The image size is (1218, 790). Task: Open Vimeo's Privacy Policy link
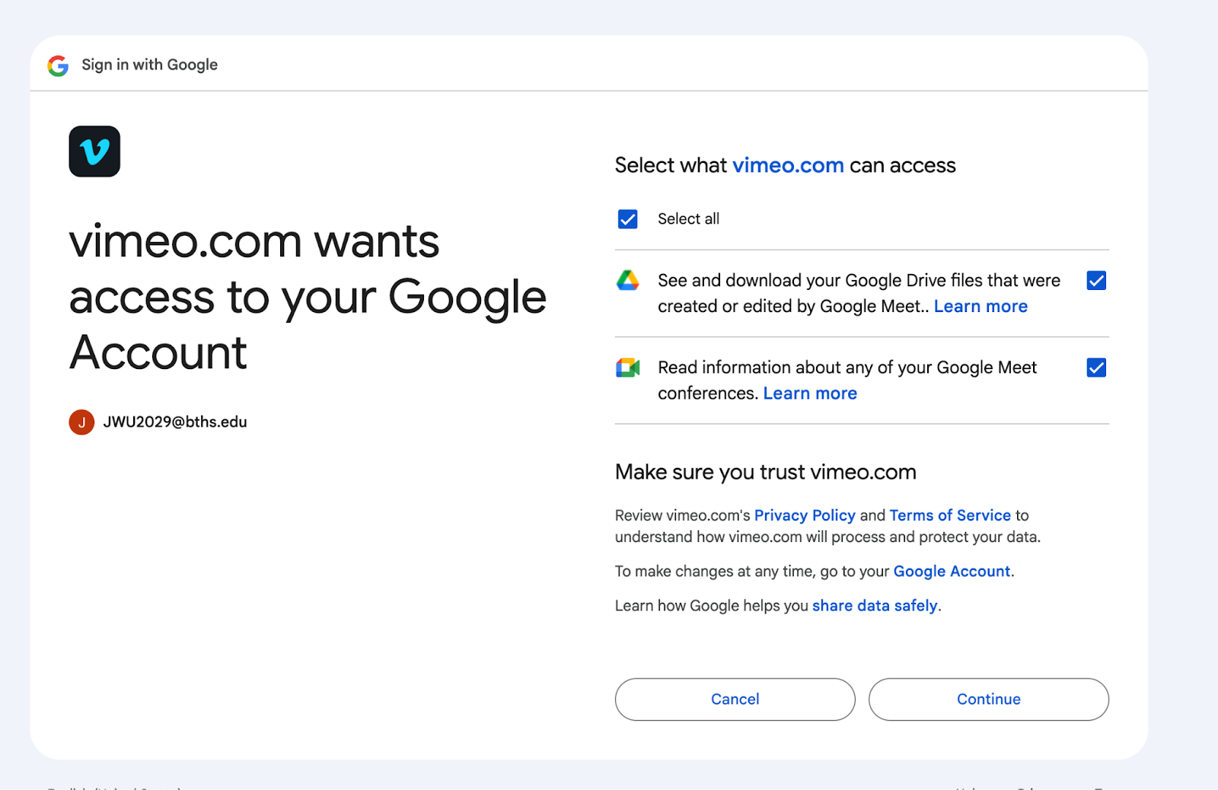805,515
